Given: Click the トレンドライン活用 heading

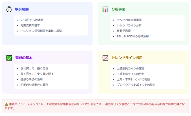Looking at the screenshot, I should [127, 58].
